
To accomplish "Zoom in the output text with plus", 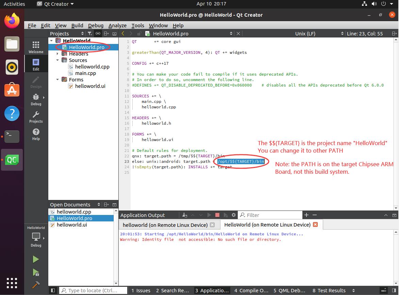I will pos(306,215).
